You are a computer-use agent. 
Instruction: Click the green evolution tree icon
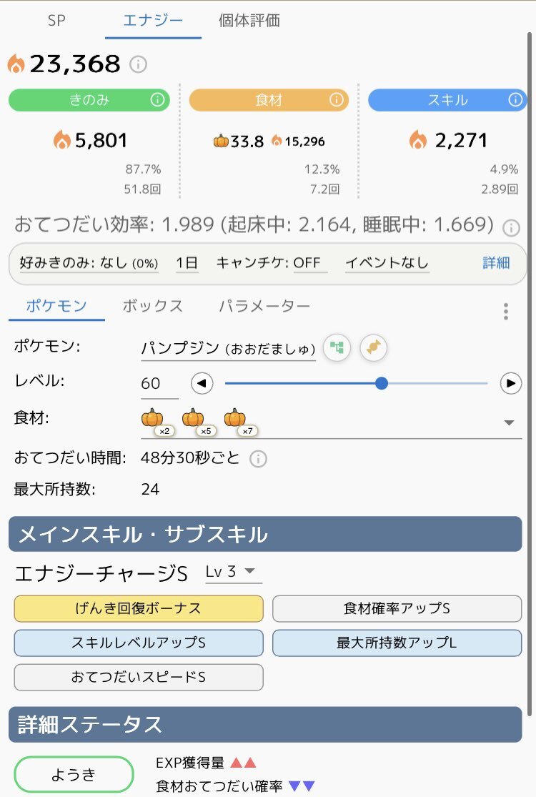[x=337, y=348]
